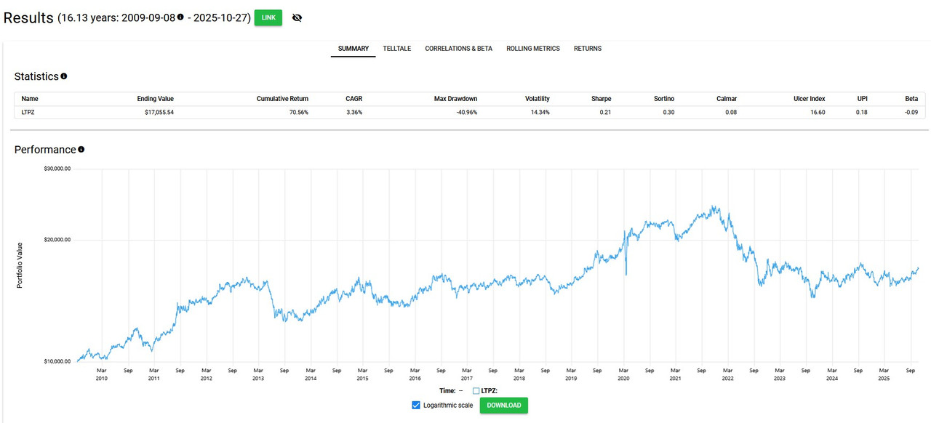Click the Results page heading

28,17
